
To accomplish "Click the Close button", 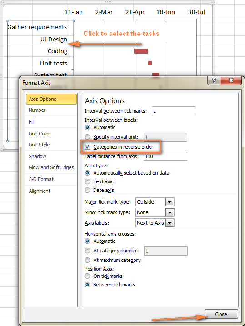I will pos(221,314).
